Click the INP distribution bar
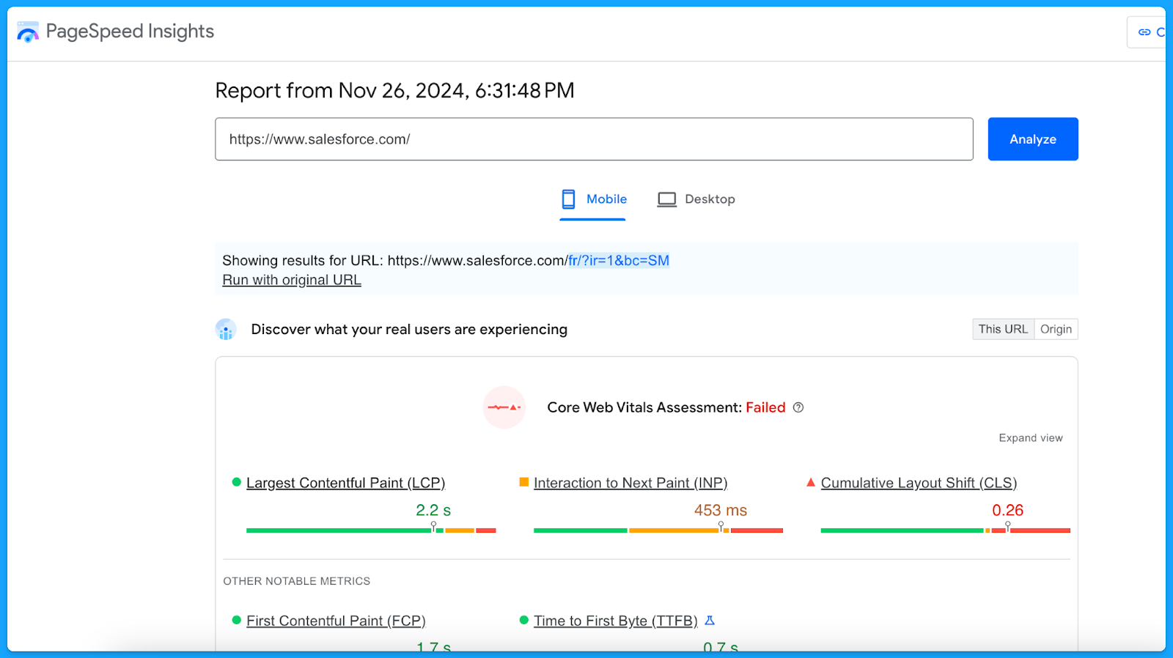Image resolution: width=1173 pixels, height=658 pixels. (658, 530)
